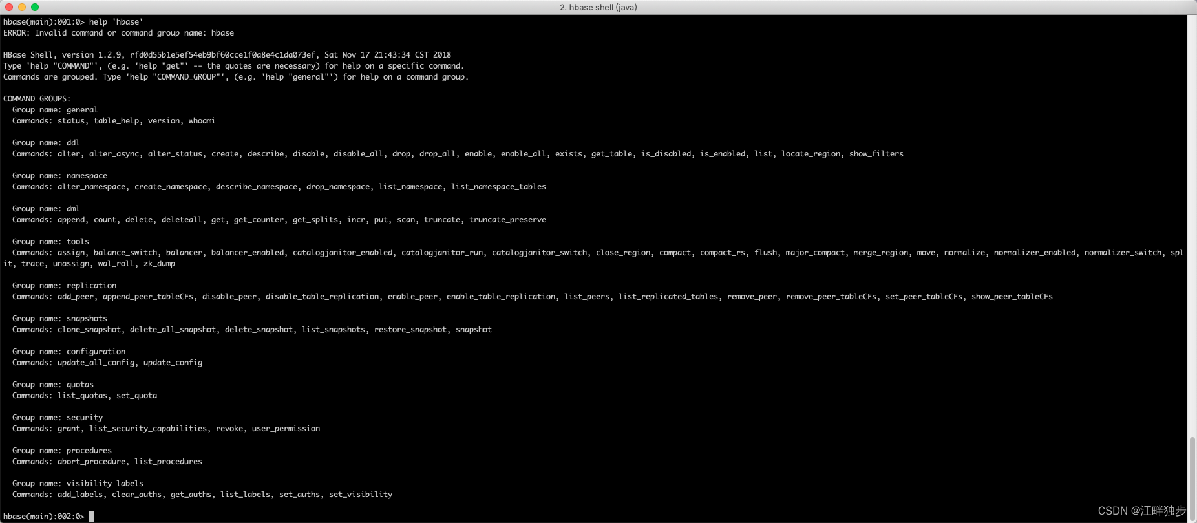The width and height of the screenshot is (1197, 523).
Task: Click the 'wal_roll' command text
Action: click(x=116, y=264)
